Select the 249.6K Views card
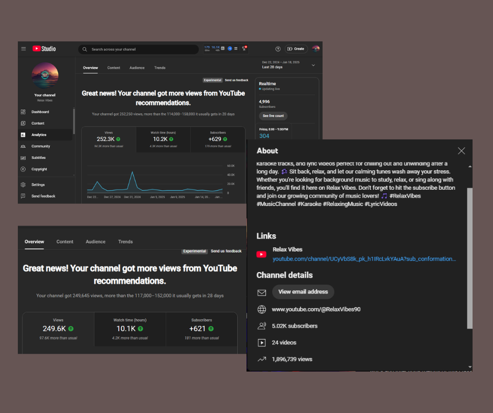Image resolution: width=493 pixels, height=413 pixels. (58, 329)
